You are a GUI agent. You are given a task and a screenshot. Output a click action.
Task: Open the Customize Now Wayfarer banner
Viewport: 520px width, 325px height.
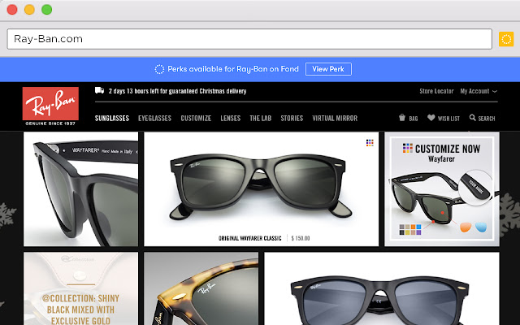pos(442,189)
